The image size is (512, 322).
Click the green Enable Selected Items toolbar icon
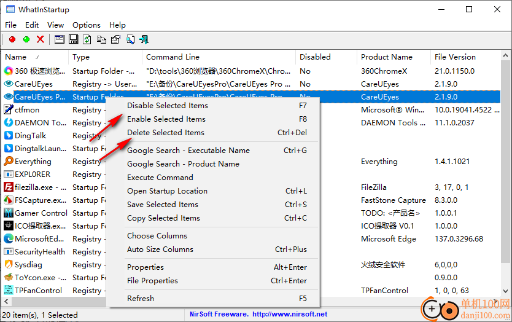click(26, 39)
